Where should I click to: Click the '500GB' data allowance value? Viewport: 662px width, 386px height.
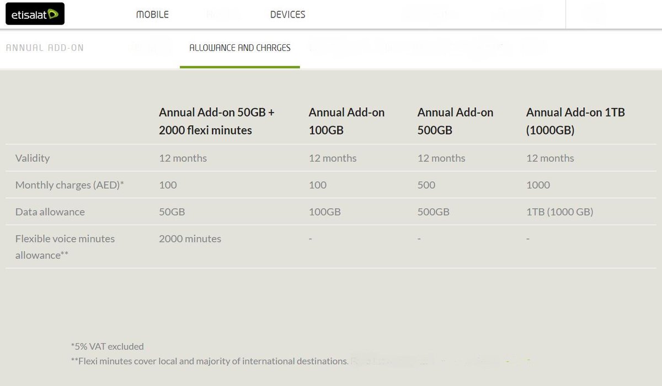point(434,211)
